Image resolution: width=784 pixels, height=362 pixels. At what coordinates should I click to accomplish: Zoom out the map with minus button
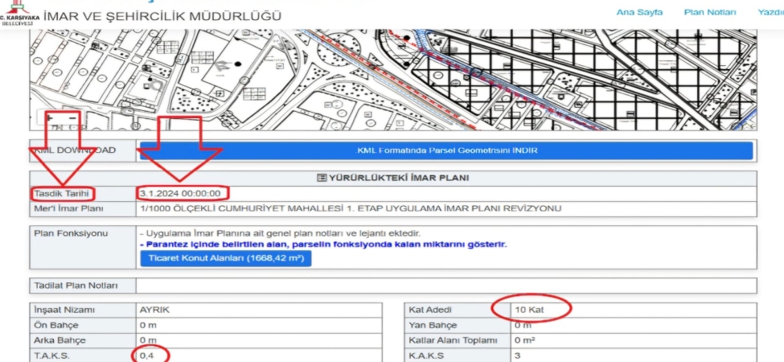pyautogui.click(x=72, y=117)
